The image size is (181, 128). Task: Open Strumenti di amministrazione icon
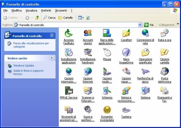(x=68, y=110)
